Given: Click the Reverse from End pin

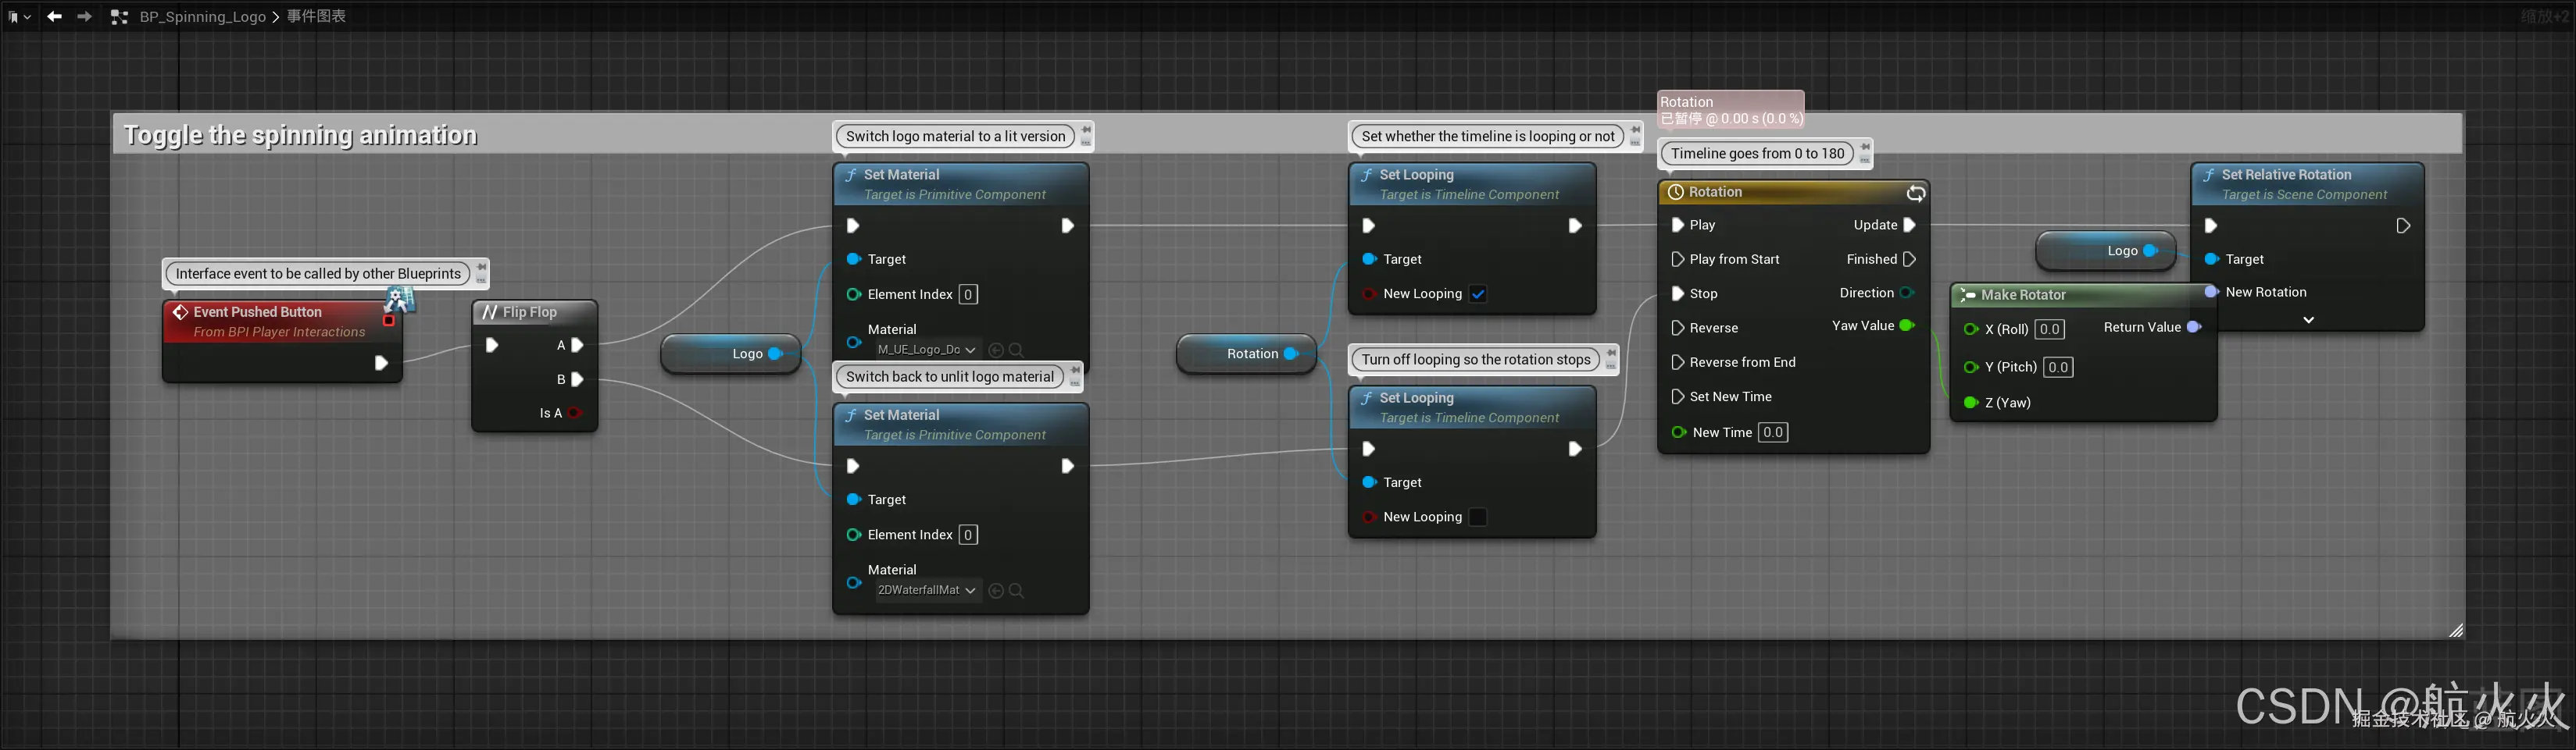Looking at the screenshot, I should click(1678, 363).
